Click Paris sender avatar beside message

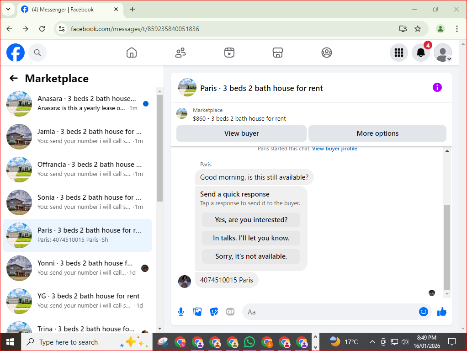[184, 281]
